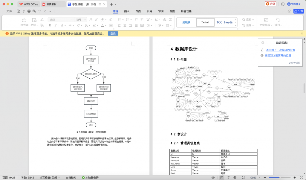306x180 pixels.
Task: Click the underline icon
Action: tap(62, 25)
